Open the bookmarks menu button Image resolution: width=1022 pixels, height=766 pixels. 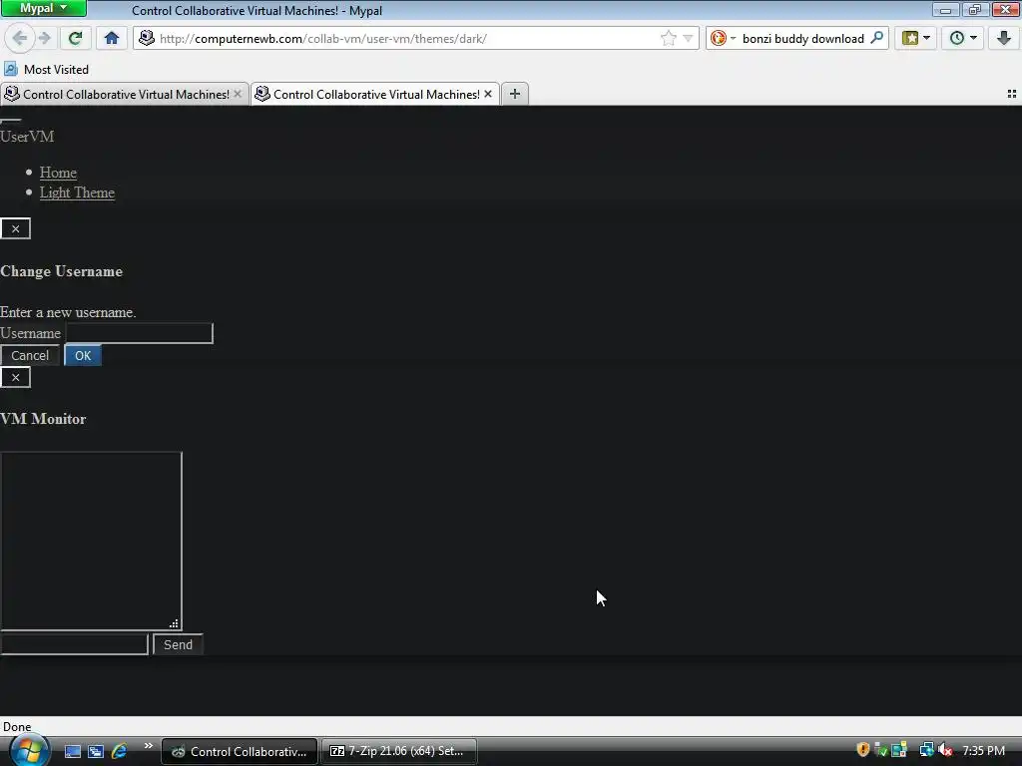[916, 39]
